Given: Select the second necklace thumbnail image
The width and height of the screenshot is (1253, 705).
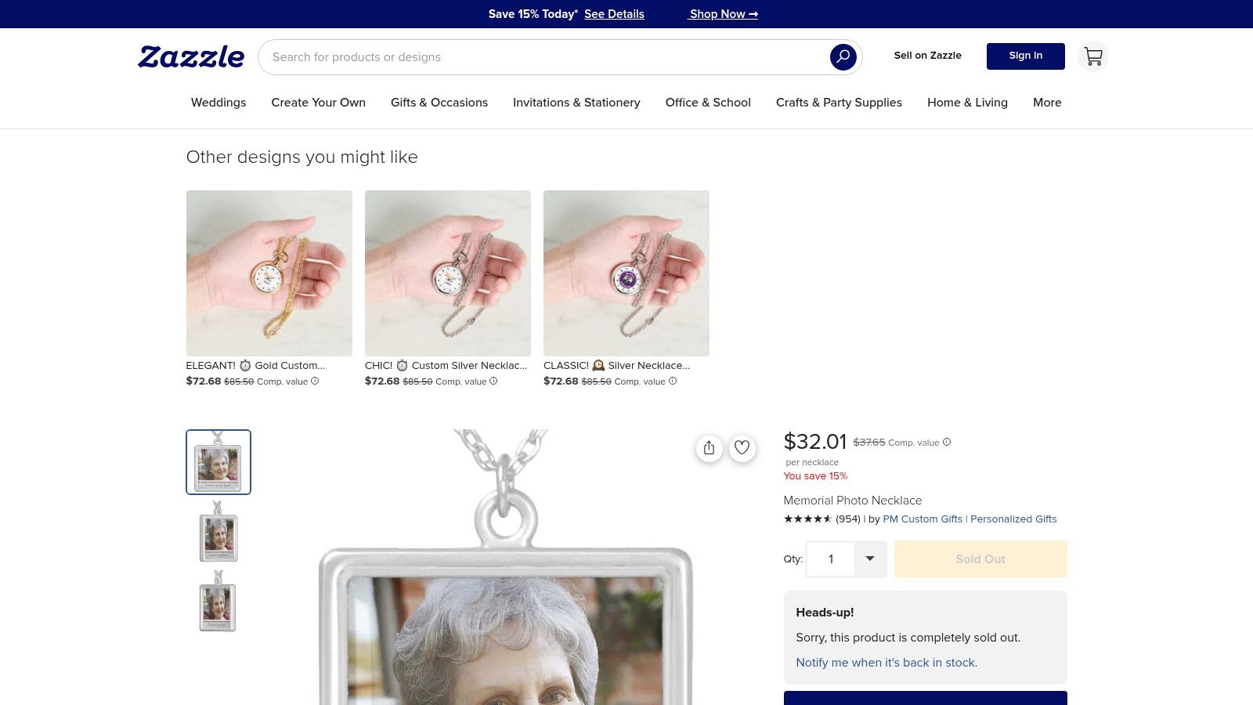Looking at the screenshot, I should [218, 533].
